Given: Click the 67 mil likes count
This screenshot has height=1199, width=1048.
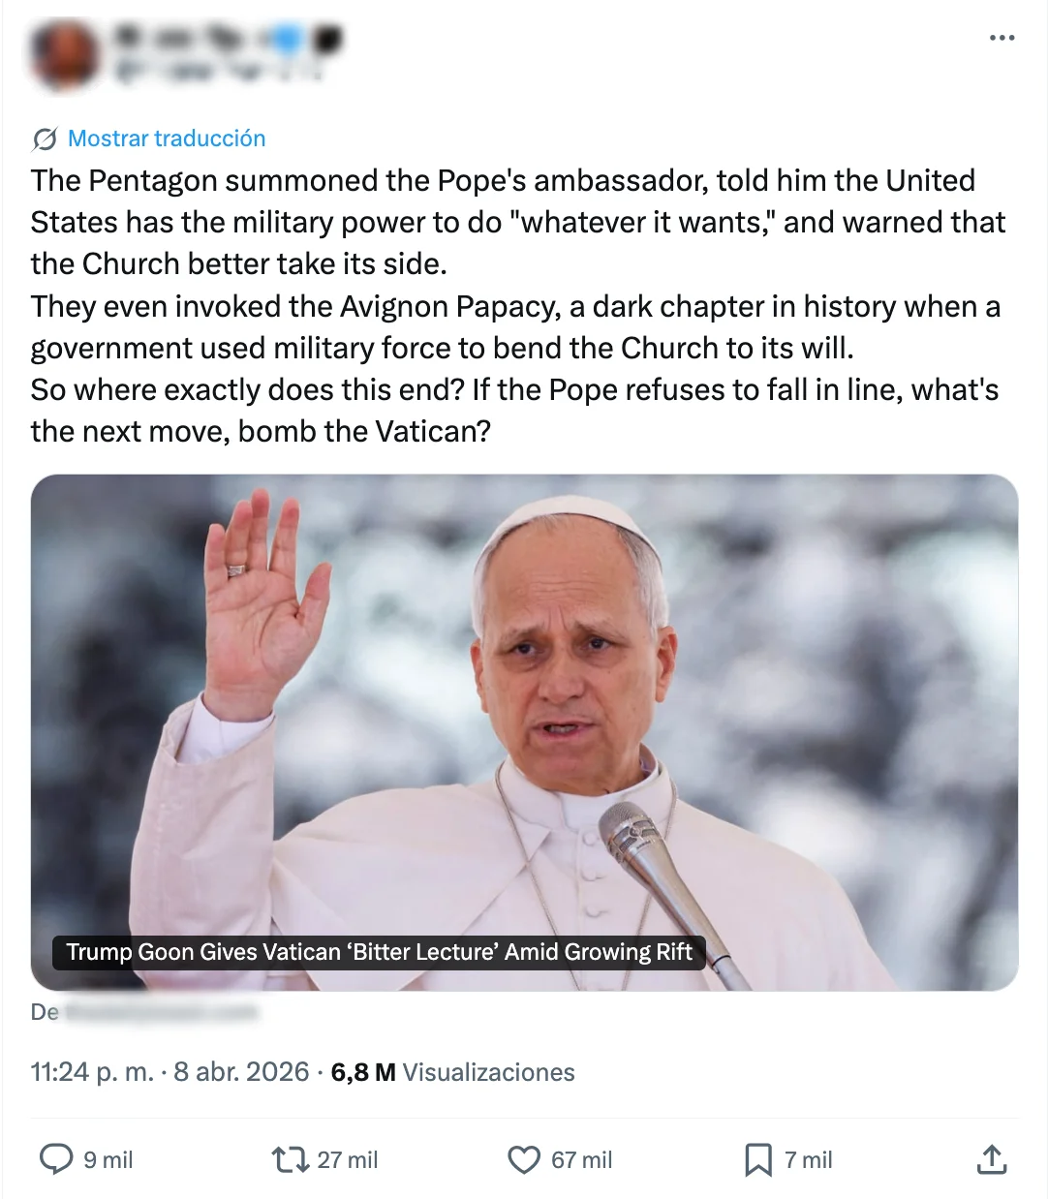Looking at the screenshot, I should click(582, 1160).
